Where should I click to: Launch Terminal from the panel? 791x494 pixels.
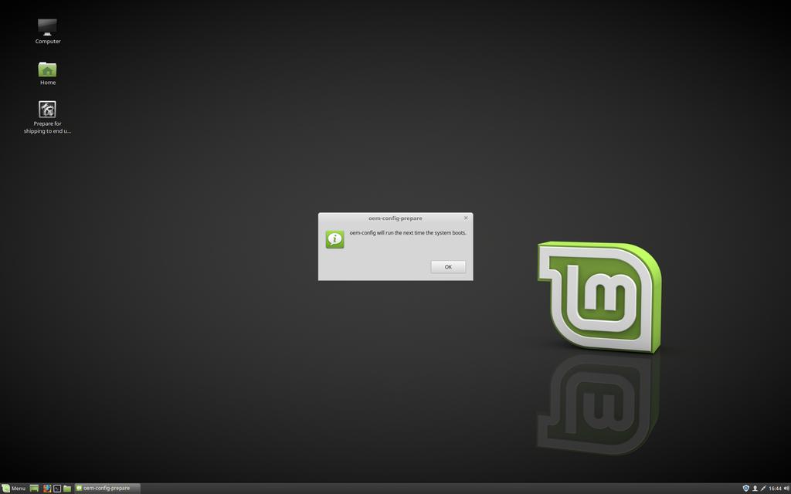pyautogui.click(x=57, y=489)
